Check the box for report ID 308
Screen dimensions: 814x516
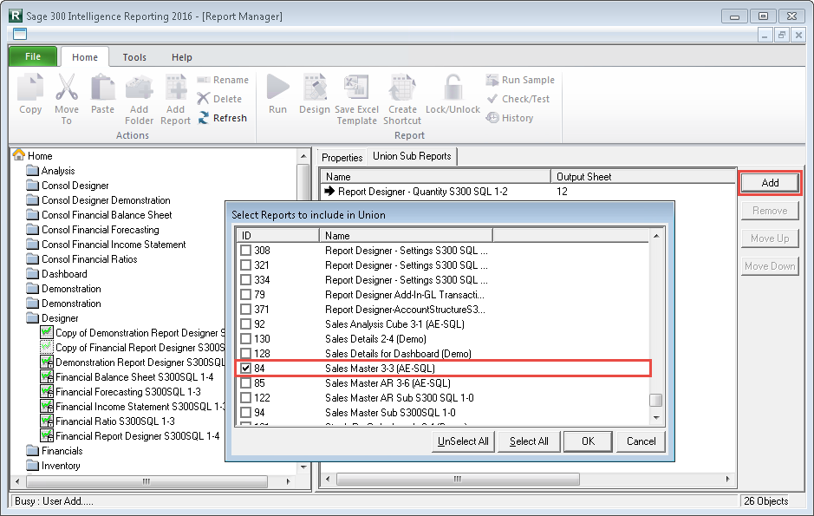245,251
